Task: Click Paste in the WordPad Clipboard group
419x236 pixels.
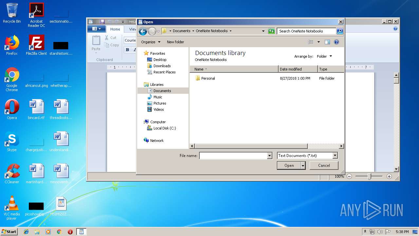Action: click(x=96, y=45)
